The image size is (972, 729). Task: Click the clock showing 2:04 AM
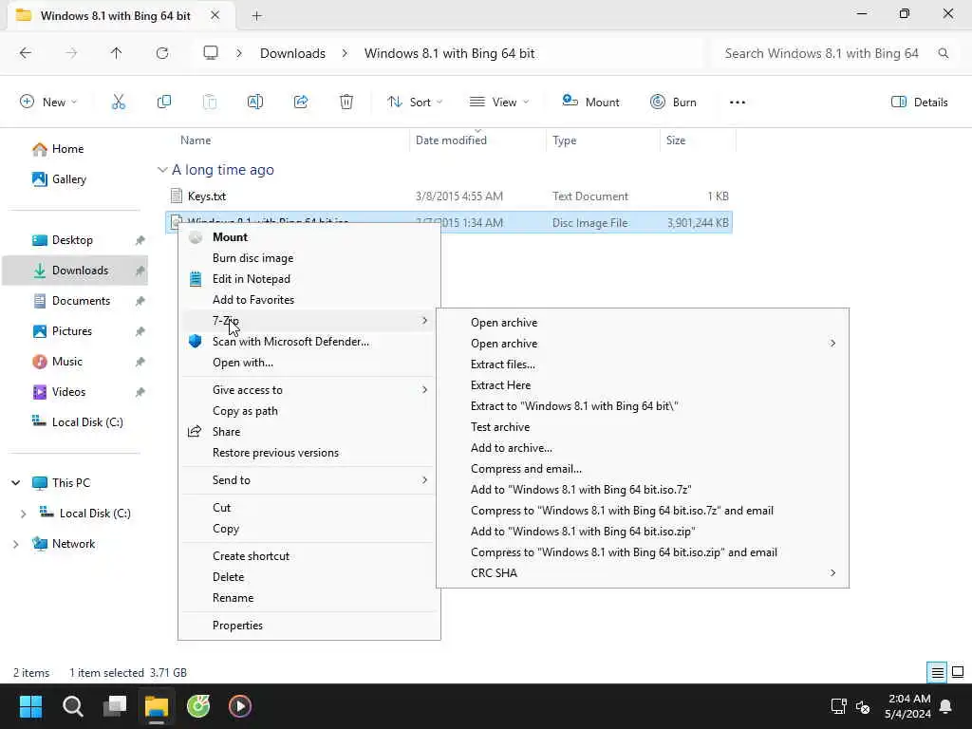[x=908, y=700]
